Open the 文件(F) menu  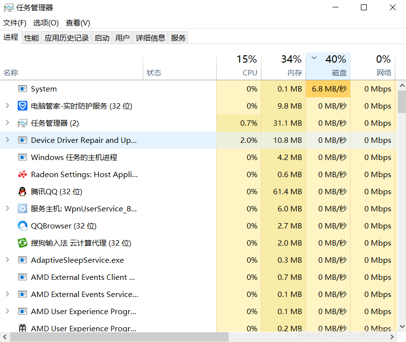click(15, 23)
